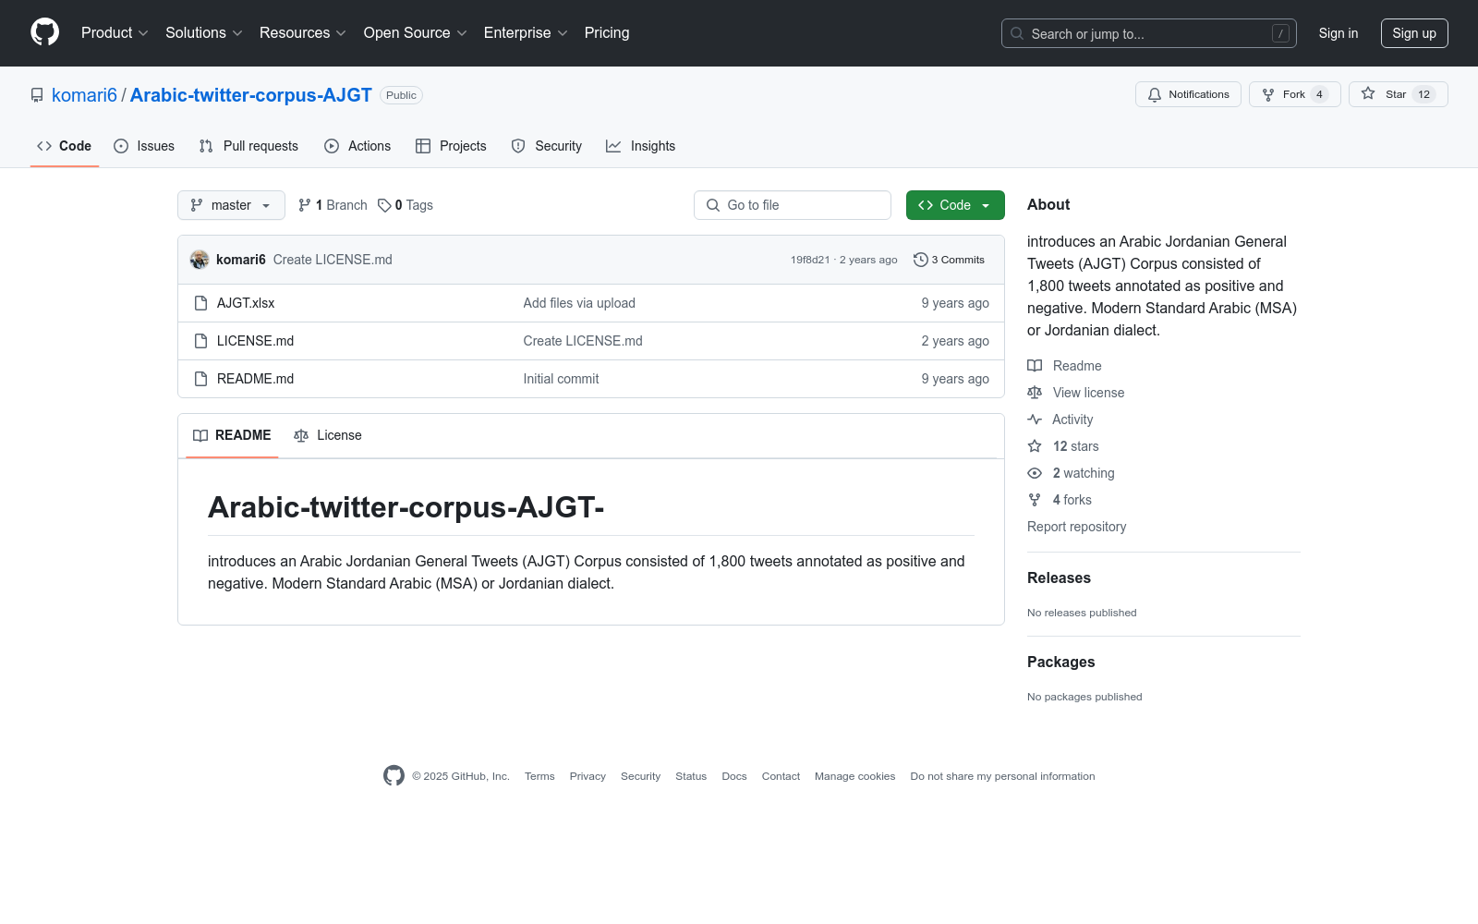Switch to the Issues tab
The width and height of the screenshot is (1478, 924).
pyautogui.click(x=144, y=146)
